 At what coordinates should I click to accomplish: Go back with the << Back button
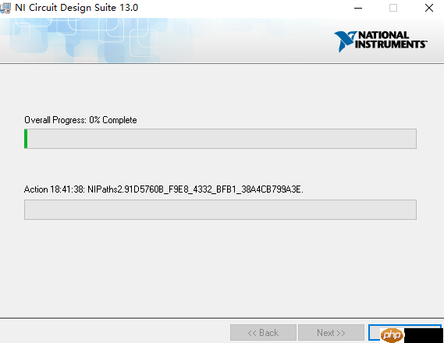pyautogui.click(x=263, y=333)
